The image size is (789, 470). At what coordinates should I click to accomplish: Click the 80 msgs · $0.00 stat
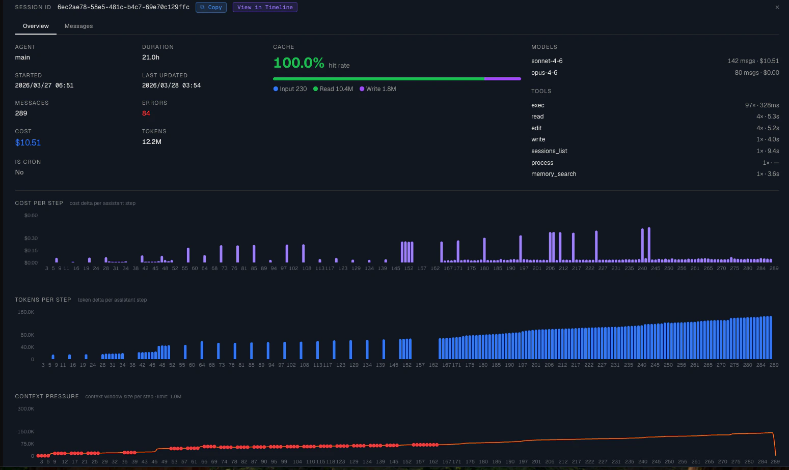[757, 73]
